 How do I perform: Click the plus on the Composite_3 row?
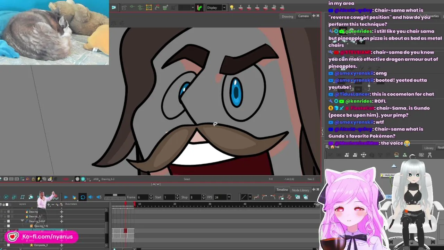coord(61,245)
